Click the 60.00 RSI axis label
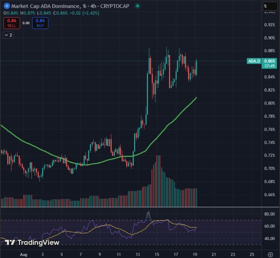 pyautogui.click(x=269, y=226)
